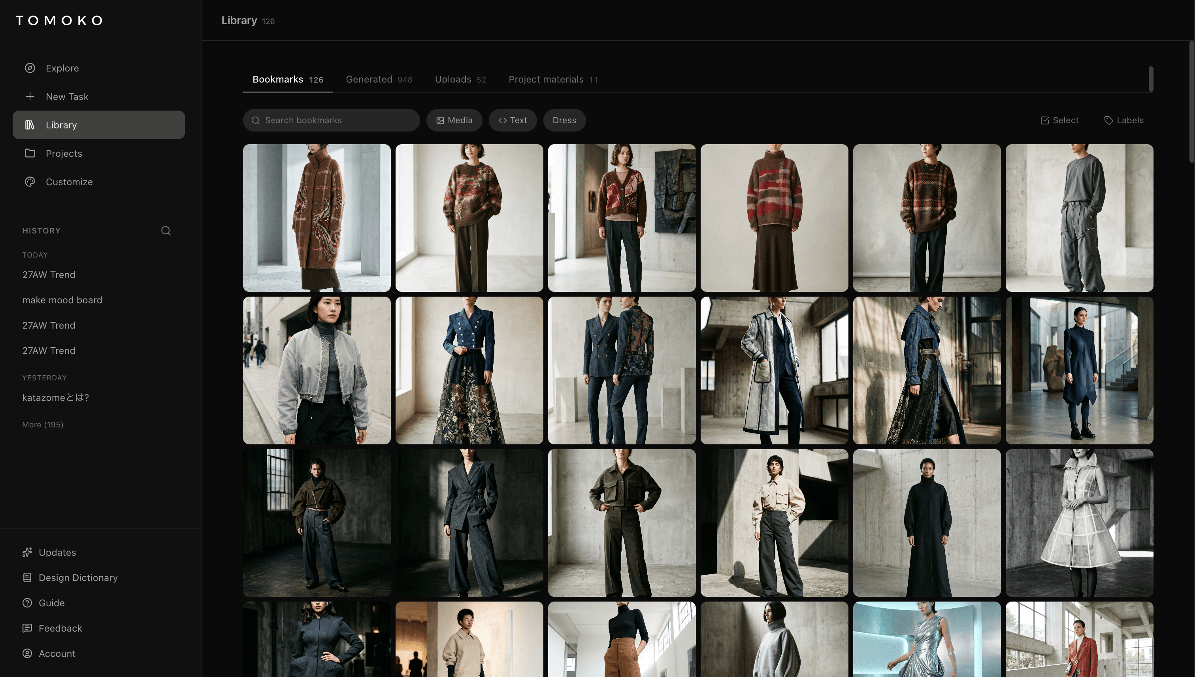Open the Project materials tab
Image resolution: width=1195 pixels, height=677 pixels.
[553, 79]
